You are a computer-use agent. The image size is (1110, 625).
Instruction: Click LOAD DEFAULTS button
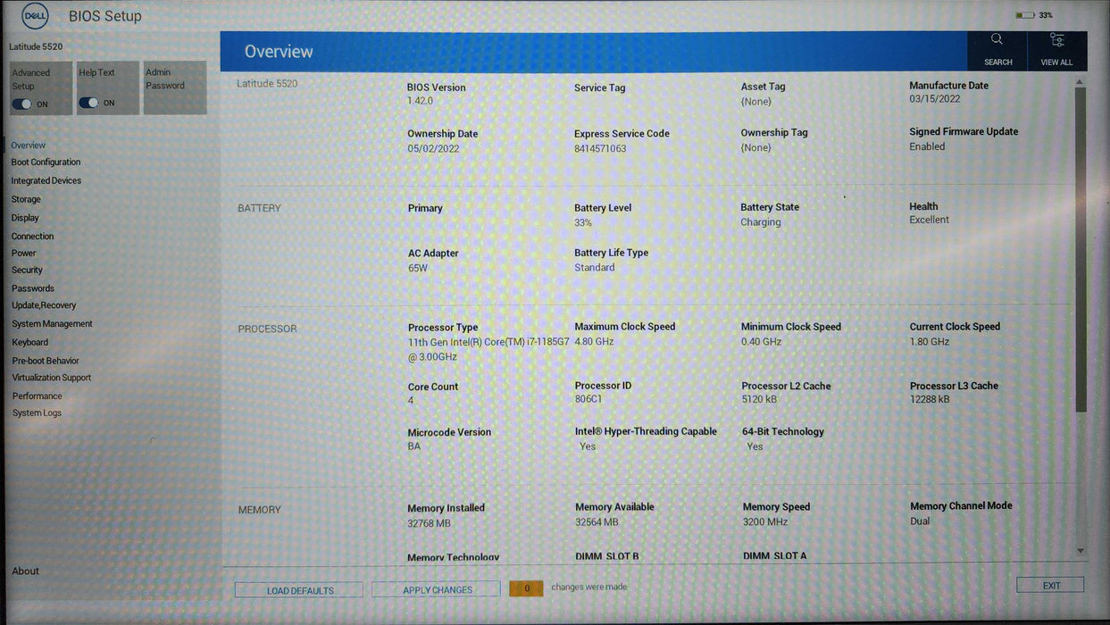(299, 590)
